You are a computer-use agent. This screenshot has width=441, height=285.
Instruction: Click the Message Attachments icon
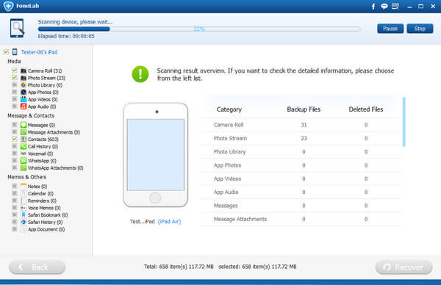point(24,132)
